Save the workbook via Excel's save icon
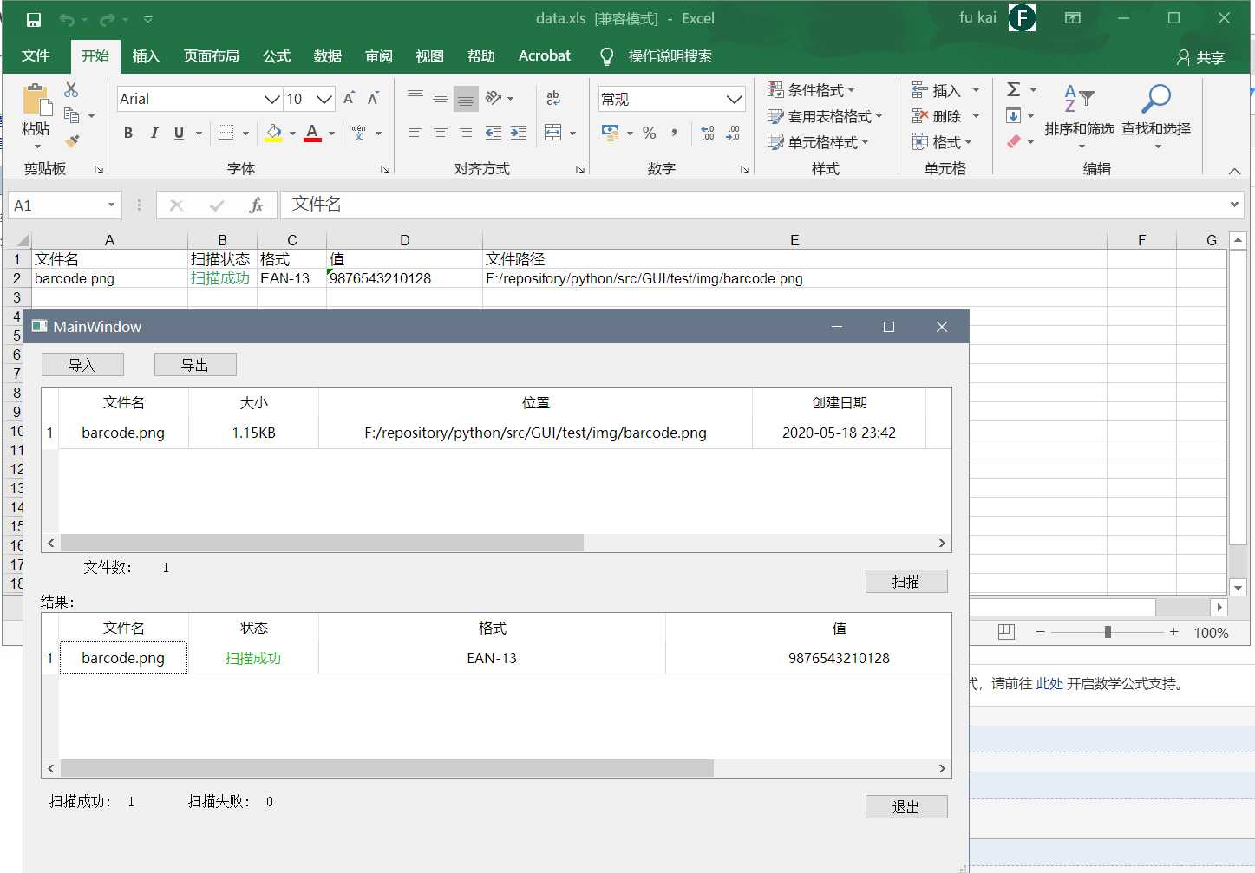Screen dimensions: 1255x873 point(34,19)
